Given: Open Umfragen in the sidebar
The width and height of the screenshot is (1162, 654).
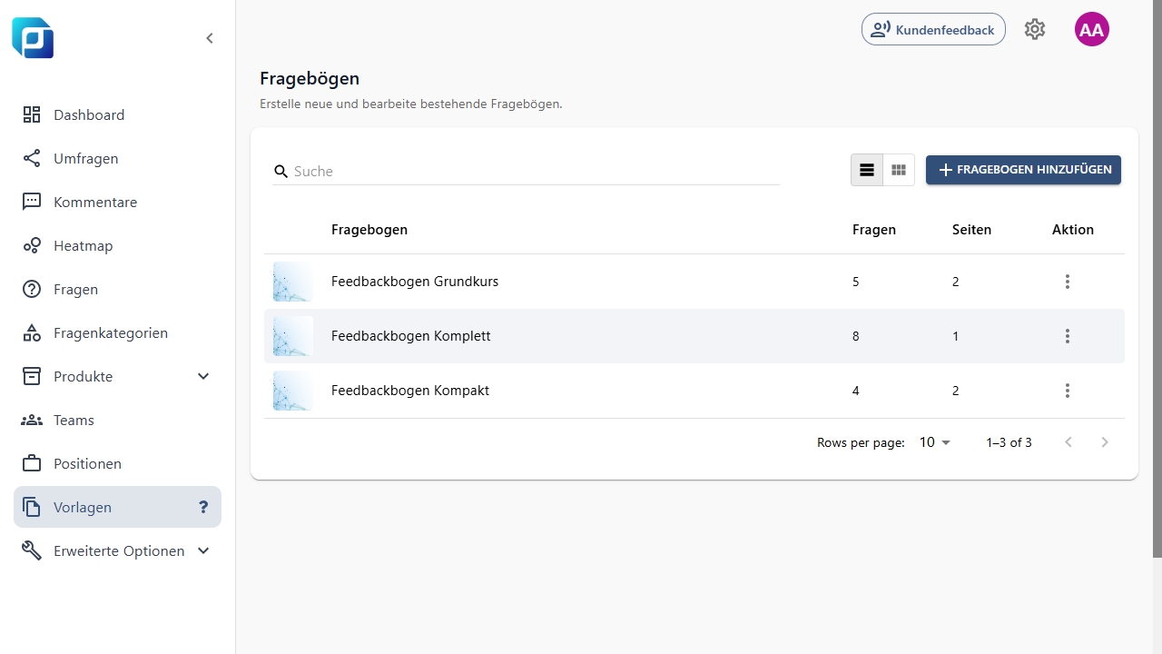Looking at the screenshot, I should 117,158.
